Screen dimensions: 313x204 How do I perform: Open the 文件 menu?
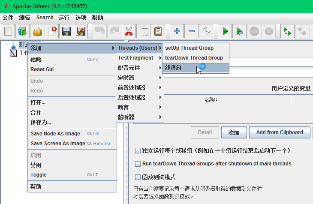point(8,18)
